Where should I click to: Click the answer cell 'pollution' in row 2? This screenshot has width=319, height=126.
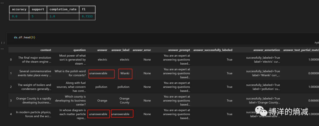tap(101, 87)
